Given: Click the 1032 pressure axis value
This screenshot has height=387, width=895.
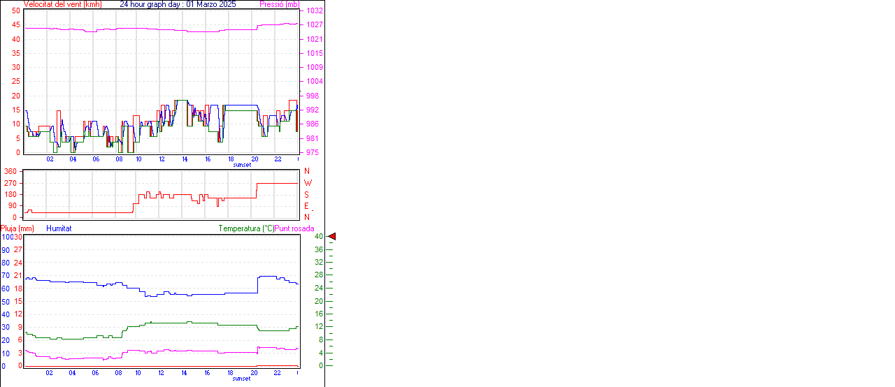Looking at the screenshot, I should pyautogui.click(x=314, y=11).
